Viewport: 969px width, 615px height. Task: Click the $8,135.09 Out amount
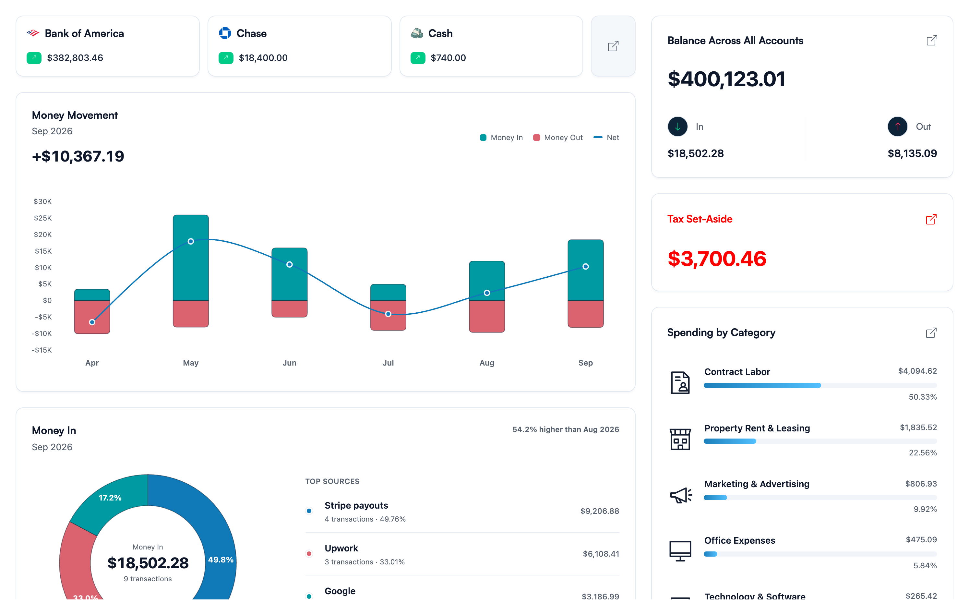pyautogui.click(x=912, y=153)
